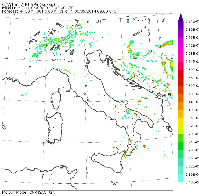Select the magenta swatch between 0.72E-03 and 0.76E-03
199x196 pixels.
pos(181,42)
